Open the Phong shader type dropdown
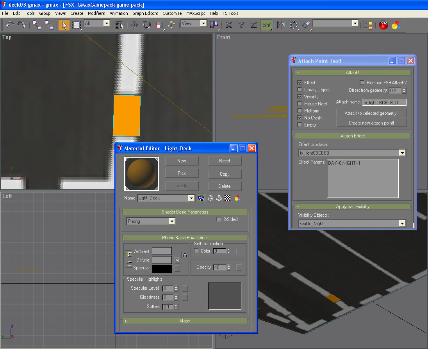Image resolution: width=428 pixels, height=349 pixels. (x=171, y=221)
